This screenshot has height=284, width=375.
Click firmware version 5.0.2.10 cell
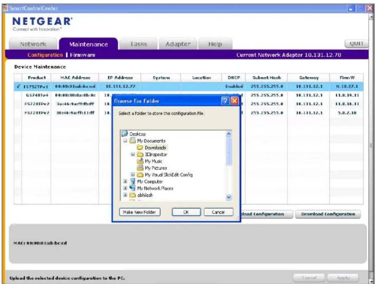(347, 113)
